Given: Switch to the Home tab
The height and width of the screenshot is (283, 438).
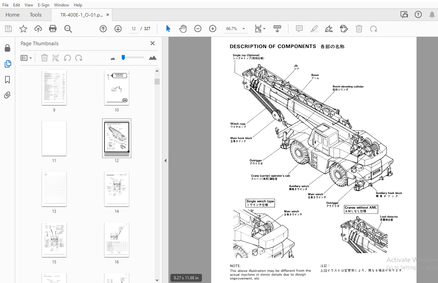Looking at the screenshot, I should 13,15.
